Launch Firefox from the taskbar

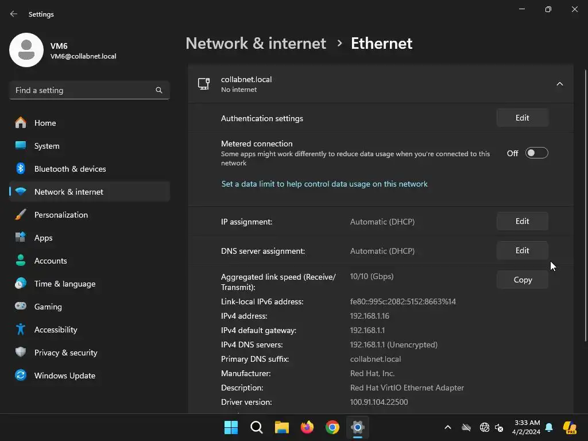click(307, 427)
